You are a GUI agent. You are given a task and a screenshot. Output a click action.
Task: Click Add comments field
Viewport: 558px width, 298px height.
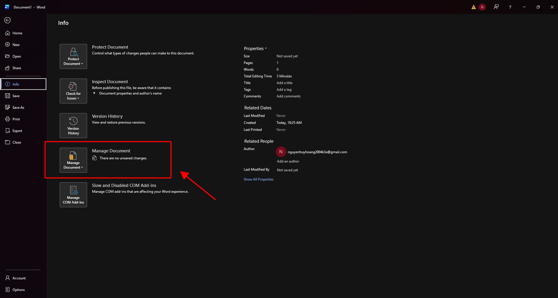pos(288,96)
